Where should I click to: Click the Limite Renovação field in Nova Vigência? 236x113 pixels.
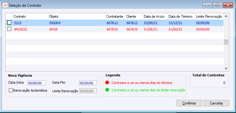click(x=88, y=91)
